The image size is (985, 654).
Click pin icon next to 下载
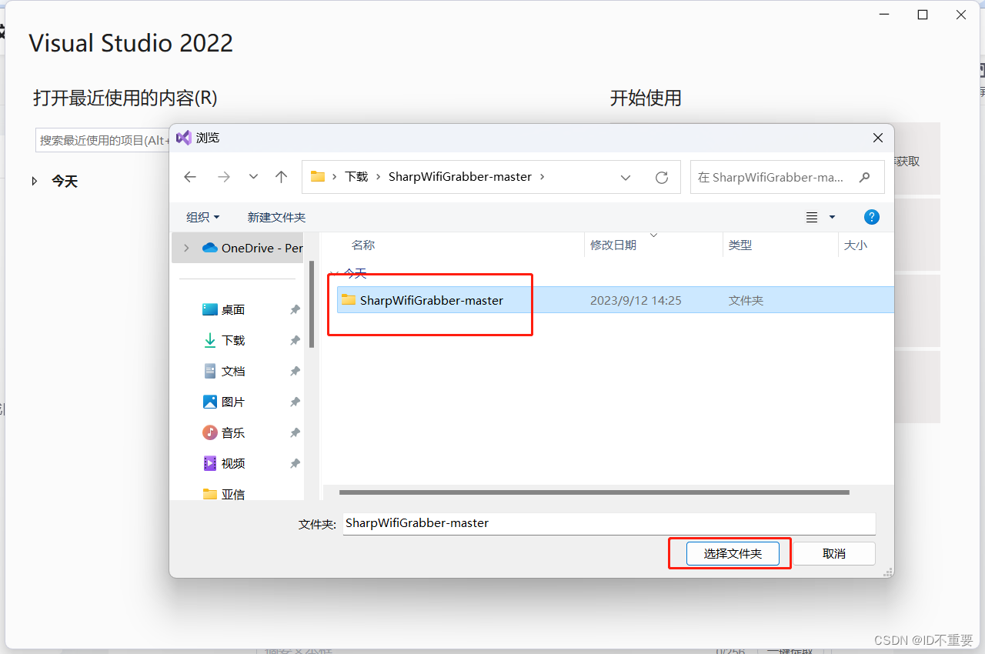click(295, 340)
